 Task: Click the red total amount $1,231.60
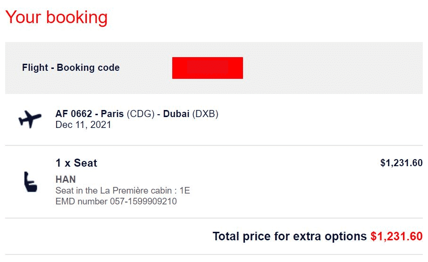pos(396,237)
